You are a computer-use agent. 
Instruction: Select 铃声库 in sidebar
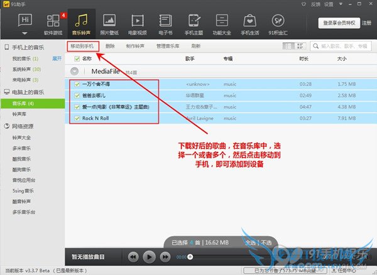tap(19, 114)
